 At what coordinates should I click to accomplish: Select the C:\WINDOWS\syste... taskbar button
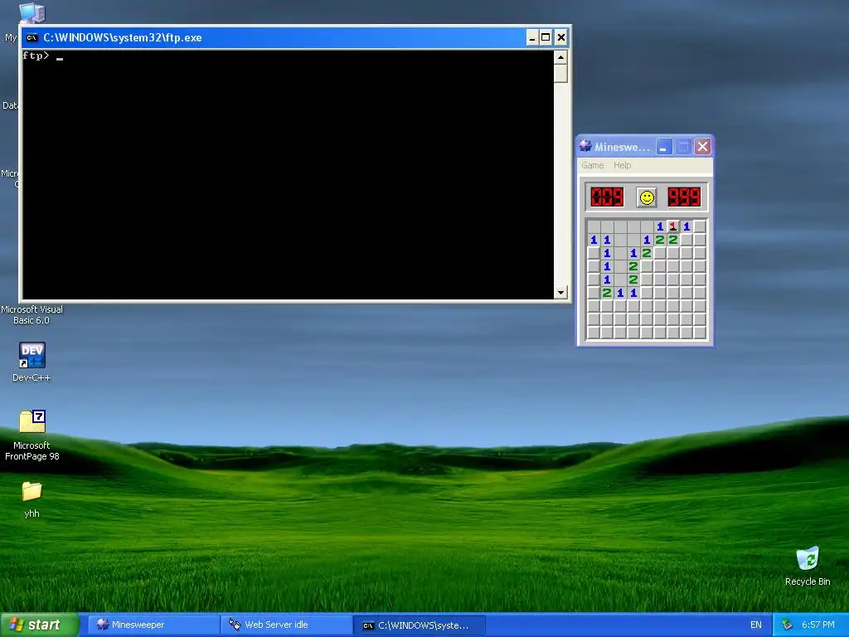419,625
